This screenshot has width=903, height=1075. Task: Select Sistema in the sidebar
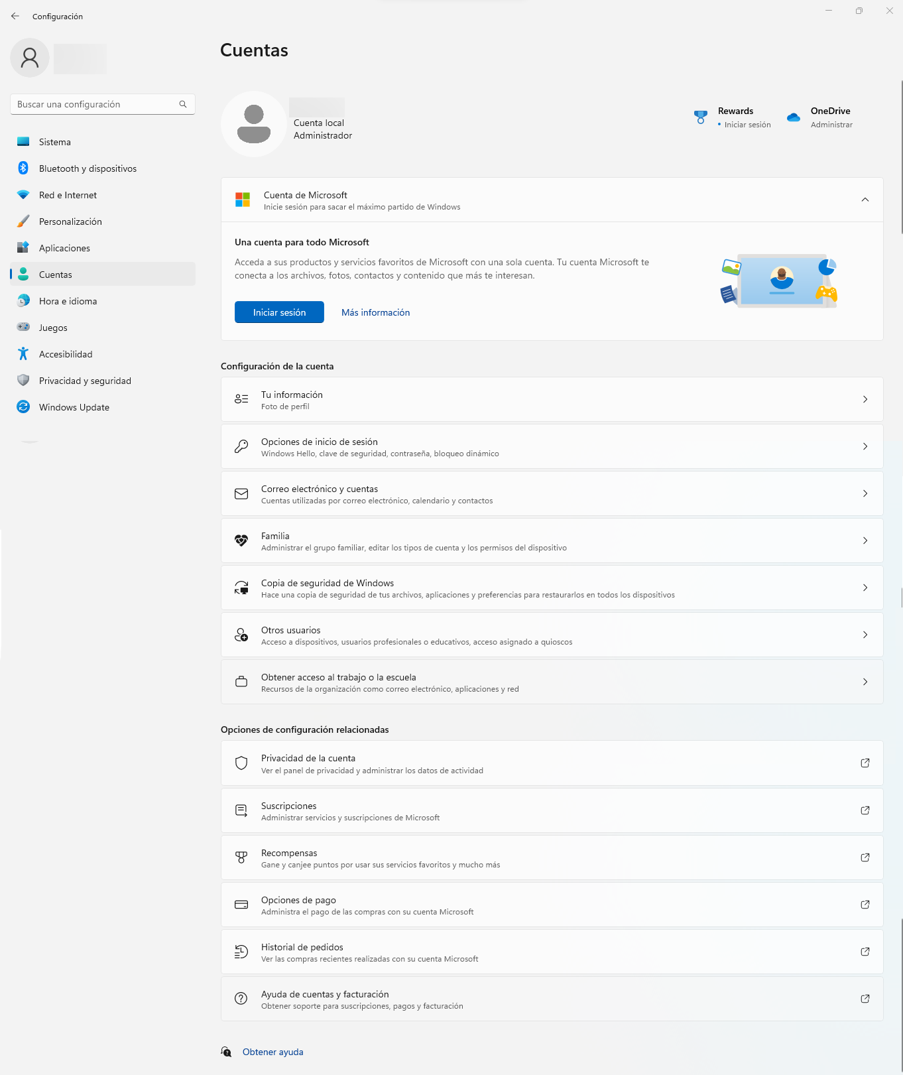click(x=103, y=142)
